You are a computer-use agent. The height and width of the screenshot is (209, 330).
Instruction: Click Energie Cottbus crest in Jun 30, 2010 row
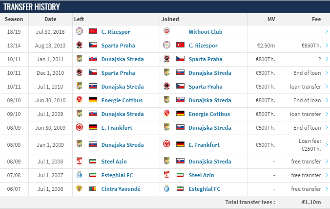pos(79,100)
